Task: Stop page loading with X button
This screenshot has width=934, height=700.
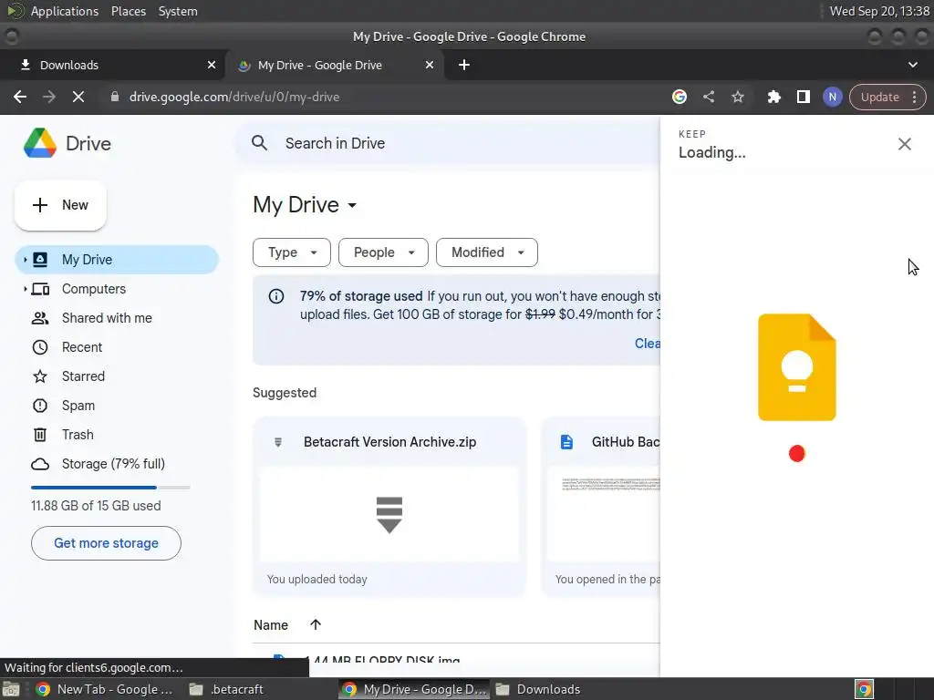Action: [78, 97]
